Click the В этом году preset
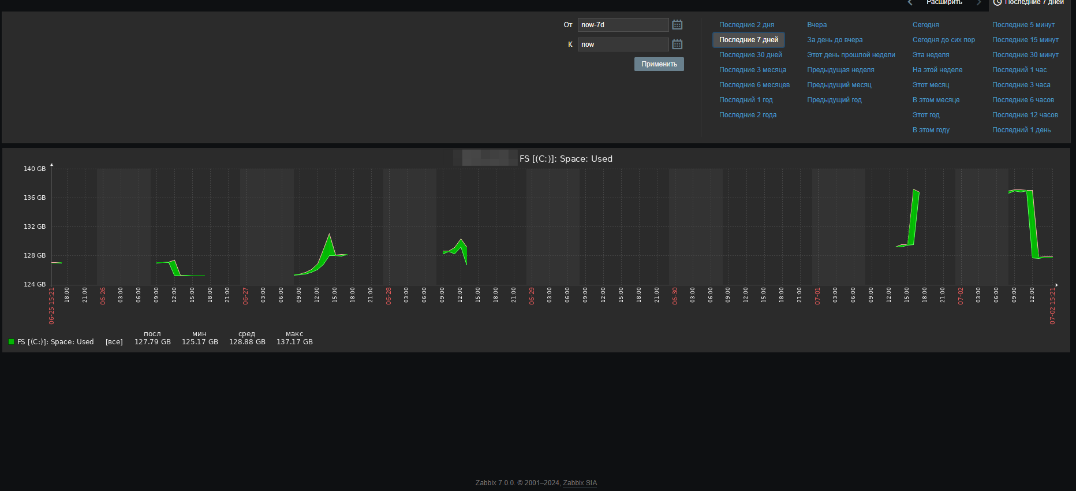This screenshot has height=491, width=1076. click(931, 130)
